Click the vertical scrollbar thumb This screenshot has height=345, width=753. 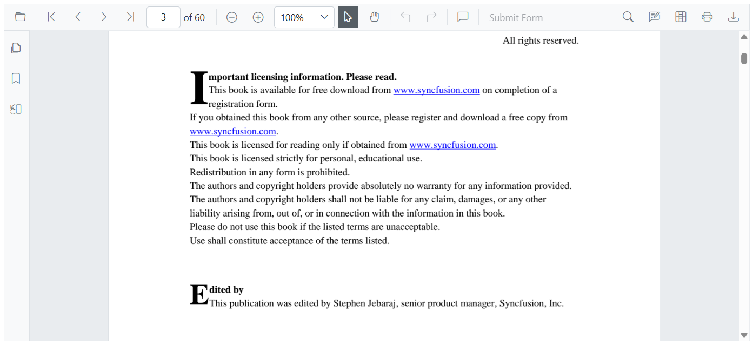(744, 58)
